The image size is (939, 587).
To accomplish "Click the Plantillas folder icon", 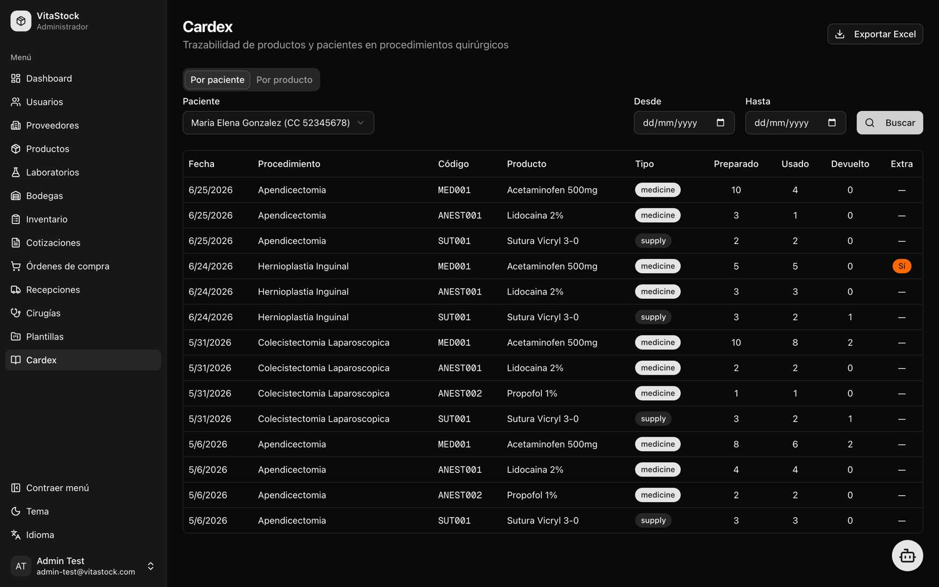I will tap(16, 337).
